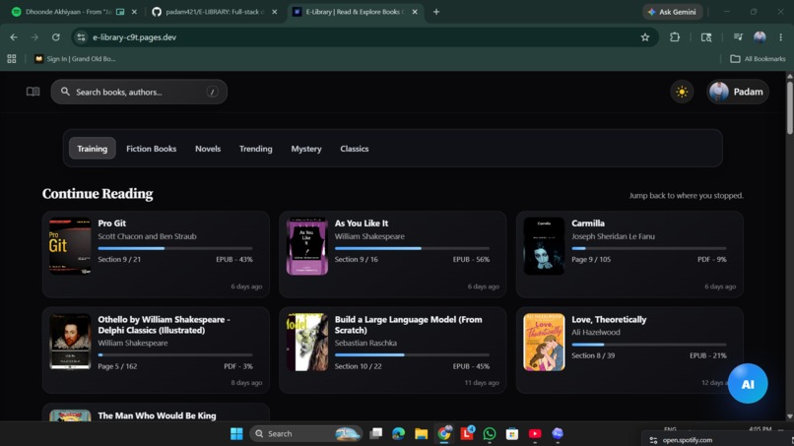Show the Trending tab

click(256, 149)
